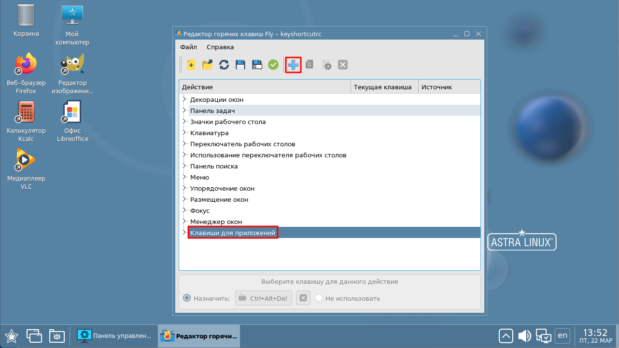Screen dimensions: 619x348
Task: Select the Калькулятор Kcalc desktop icon
Action: tap(26, 121)
